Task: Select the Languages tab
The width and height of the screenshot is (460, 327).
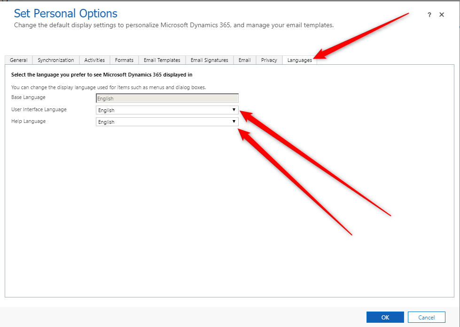Action: [x=299, y=60]
